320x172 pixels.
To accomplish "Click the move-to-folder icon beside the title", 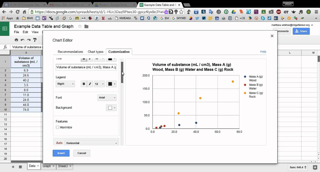I will (86, 26).
